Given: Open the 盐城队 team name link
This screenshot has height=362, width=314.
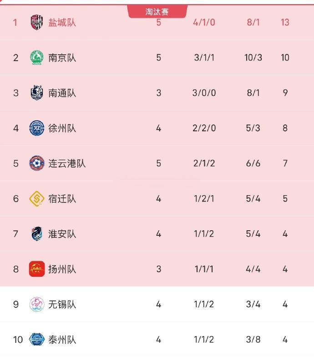Looking at the screenshot, I should (62, 22).
